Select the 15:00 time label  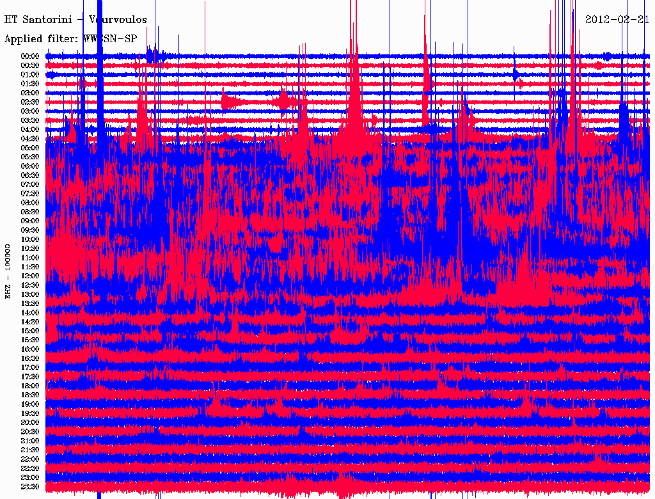[30, 331]
